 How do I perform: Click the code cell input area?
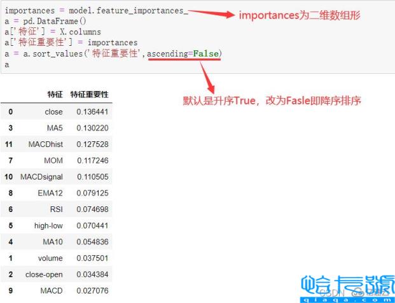tap(197, 38)
